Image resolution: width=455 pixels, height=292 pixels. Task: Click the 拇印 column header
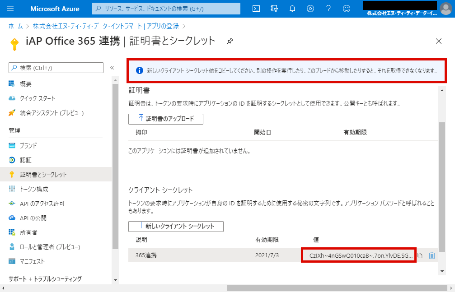click(x=141, y=133)
